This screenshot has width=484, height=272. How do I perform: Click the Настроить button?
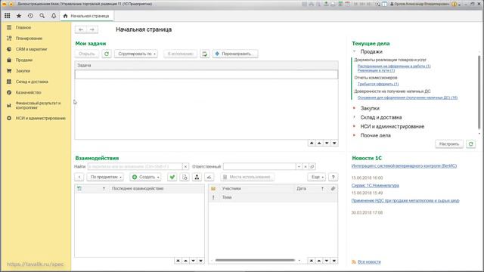tap(449, 144)
